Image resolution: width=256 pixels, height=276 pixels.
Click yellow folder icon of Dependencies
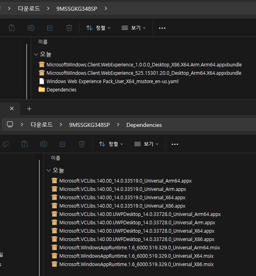pos(41,89)
